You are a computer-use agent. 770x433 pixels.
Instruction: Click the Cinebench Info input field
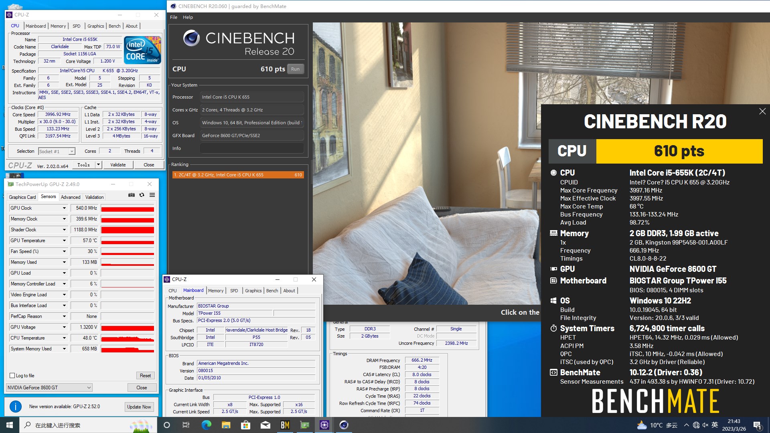pos(252,148)
